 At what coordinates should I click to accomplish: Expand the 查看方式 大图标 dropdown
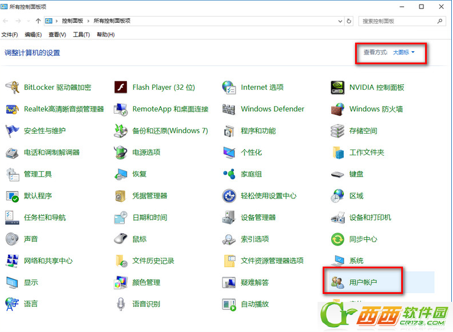(403, 52)
